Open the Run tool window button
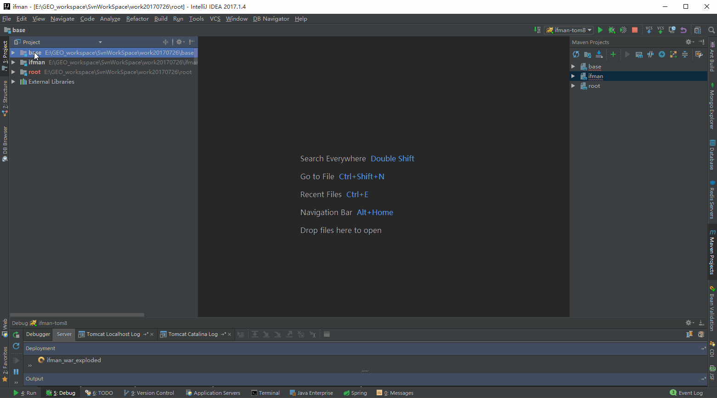The height and width of the screenshot is (398, 717). tap(25, 393)
